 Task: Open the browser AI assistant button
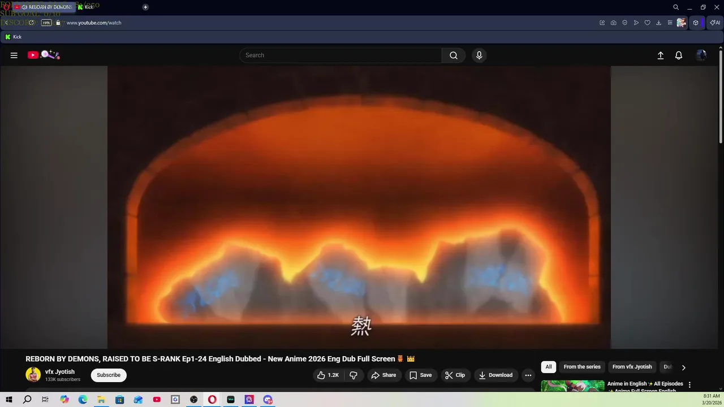715,23
